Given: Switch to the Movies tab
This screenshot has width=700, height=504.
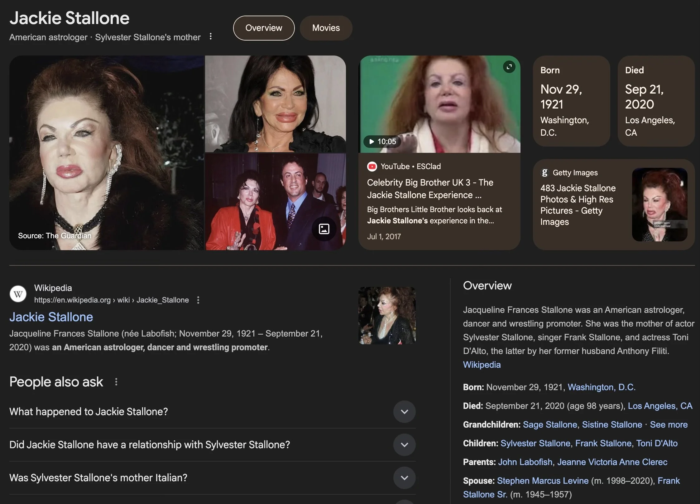Looking at the screenshot, I should tap(326, 28).
